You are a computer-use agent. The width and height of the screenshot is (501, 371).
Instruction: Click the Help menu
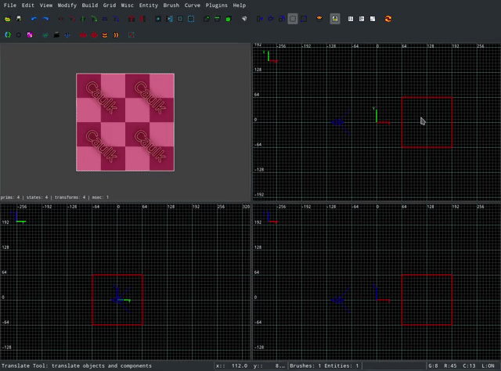click(239, 5)
